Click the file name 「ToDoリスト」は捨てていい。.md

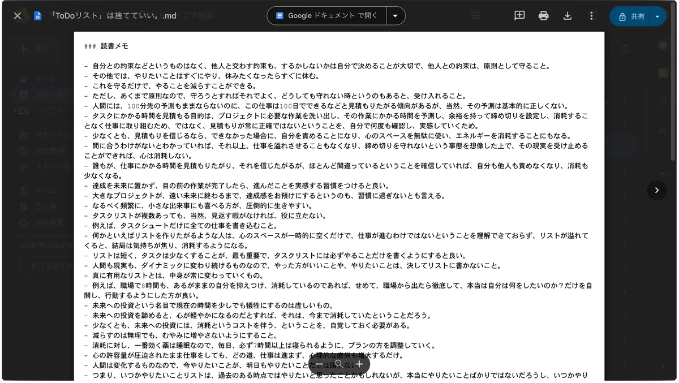coord(113,16)
